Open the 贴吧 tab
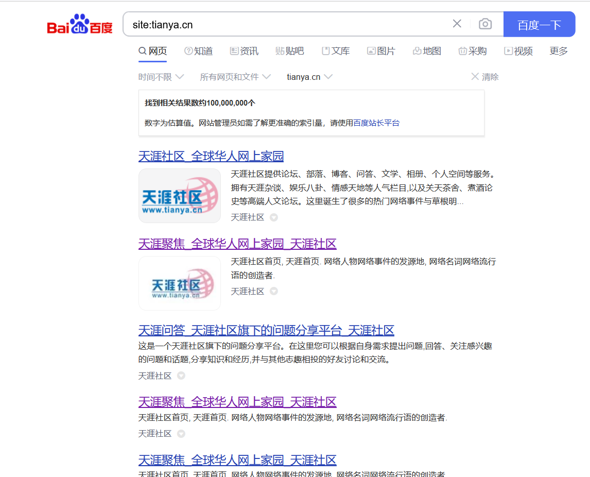Screen dimensions: 590x477 [290, 51]
